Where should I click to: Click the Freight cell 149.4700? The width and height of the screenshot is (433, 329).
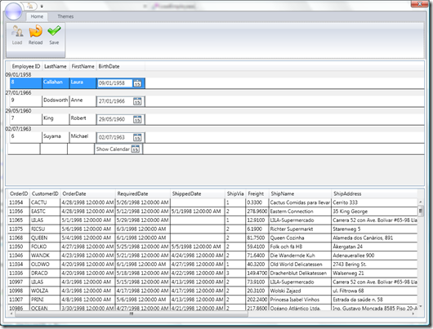[257, 273]
